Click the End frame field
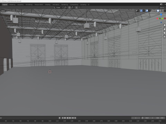The image size is (166, 124). (160, 118)
